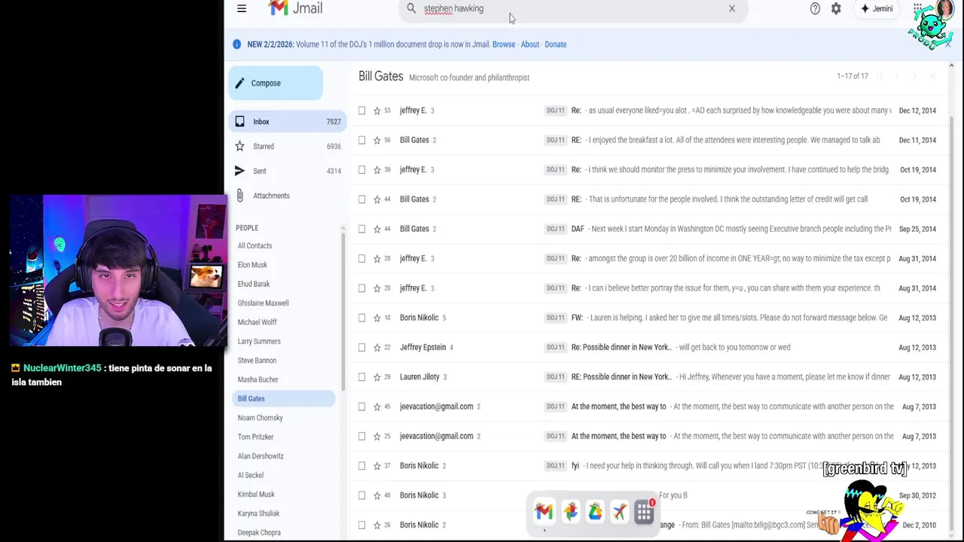Tick checkbox of Boris Nikolic FW email
This screenshot has width=964, height=542.
coord(361,318)
